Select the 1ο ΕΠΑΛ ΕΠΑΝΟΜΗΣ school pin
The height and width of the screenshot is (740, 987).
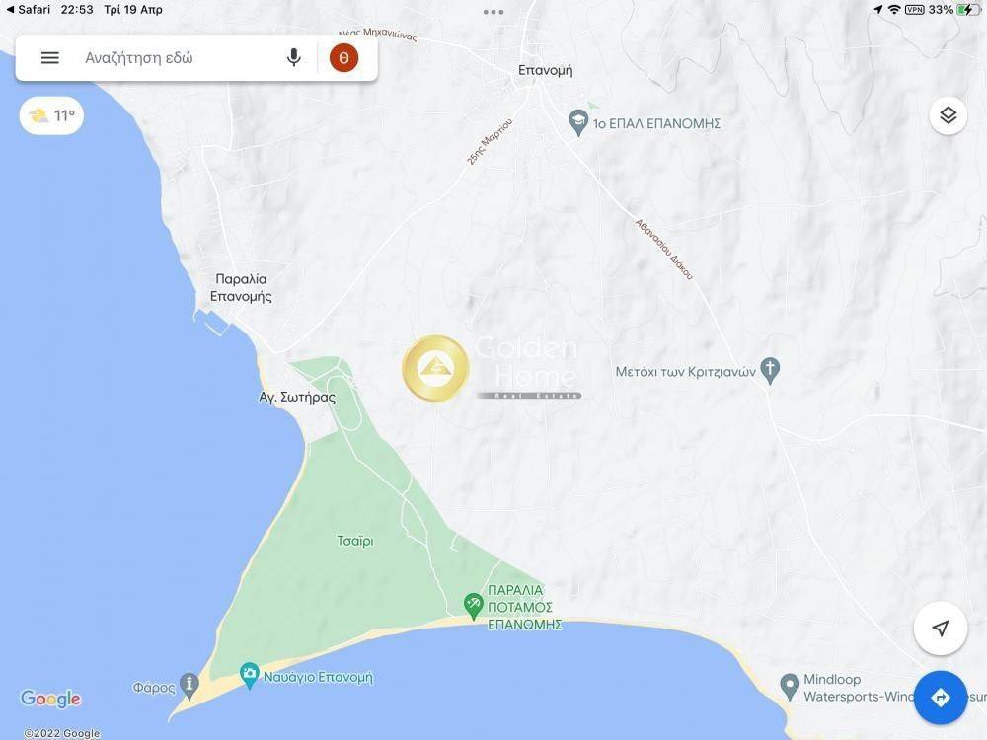(577, 122)
